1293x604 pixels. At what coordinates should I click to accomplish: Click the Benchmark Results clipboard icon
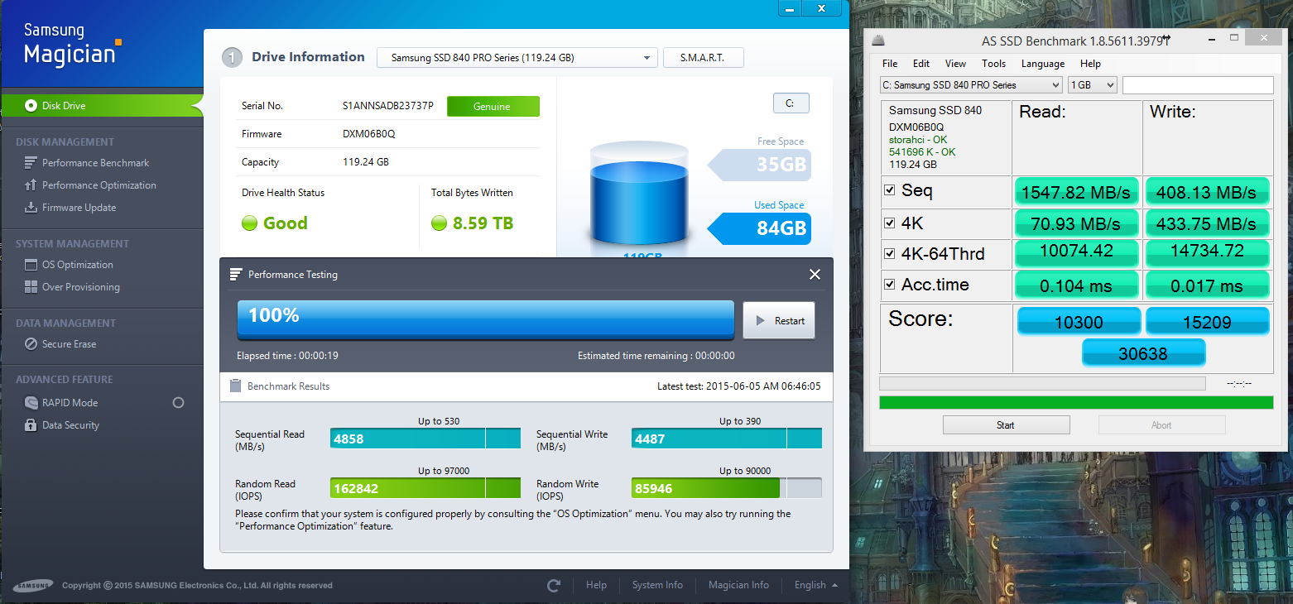pos(235,386)
